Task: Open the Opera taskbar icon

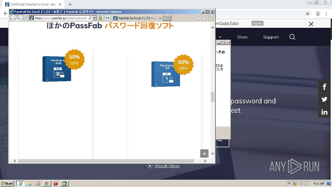Action: pos(56,184)
